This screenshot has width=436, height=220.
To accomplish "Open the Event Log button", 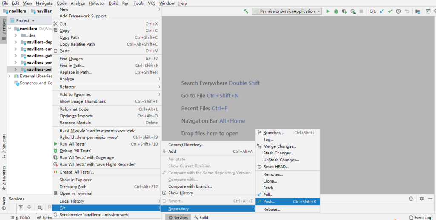I will (419, 217).
